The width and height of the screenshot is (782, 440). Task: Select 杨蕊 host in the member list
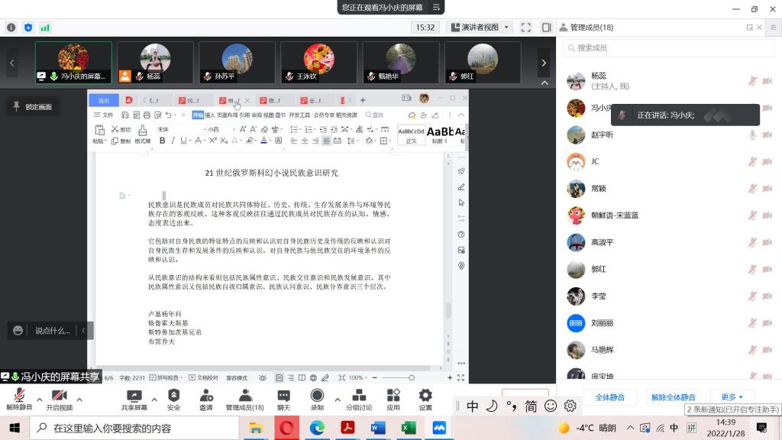(598, 81)
